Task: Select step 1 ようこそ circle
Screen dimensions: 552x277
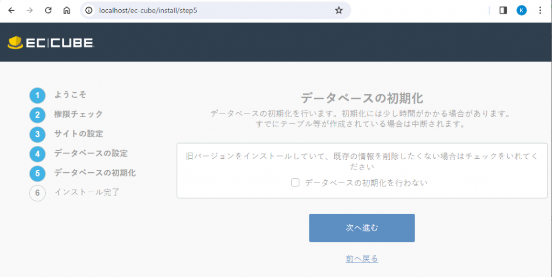Action: pyautogui.click(x=37, y=96)
